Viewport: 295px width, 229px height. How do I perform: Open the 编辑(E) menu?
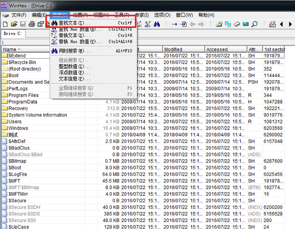tap(39, 15)
